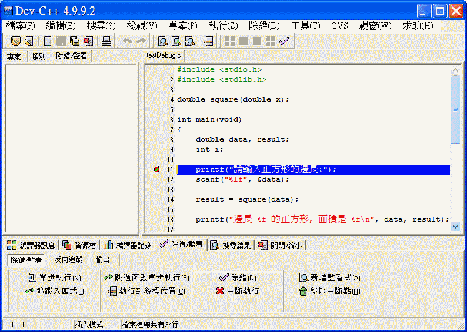Click the 中斷執行 button

coord(238,291)
